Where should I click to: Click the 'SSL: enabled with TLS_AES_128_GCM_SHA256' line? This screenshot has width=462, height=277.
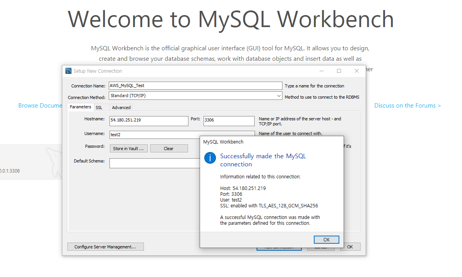269,206
